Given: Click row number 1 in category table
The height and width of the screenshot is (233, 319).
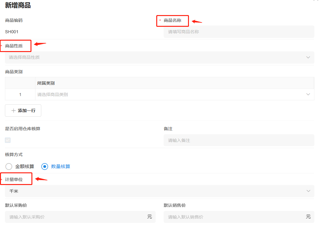Looking at the screenshot, I should 20,94.
